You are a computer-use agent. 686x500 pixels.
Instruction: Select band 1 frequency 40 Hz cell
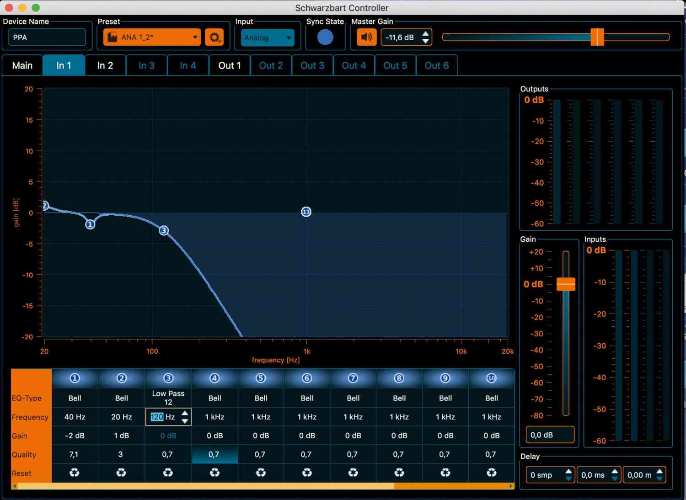click(75, 417)
